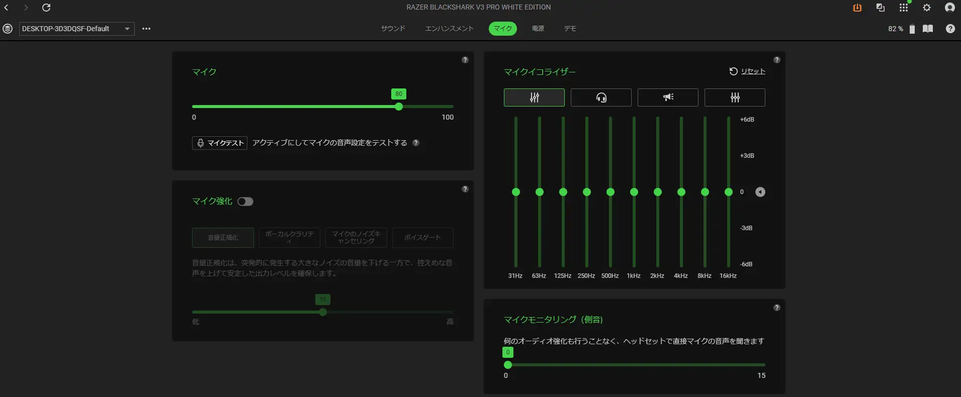Viewport: 961px width, 397px height.
Task: Click the 2kHz equalizer band slider
Action: point(658,192)
